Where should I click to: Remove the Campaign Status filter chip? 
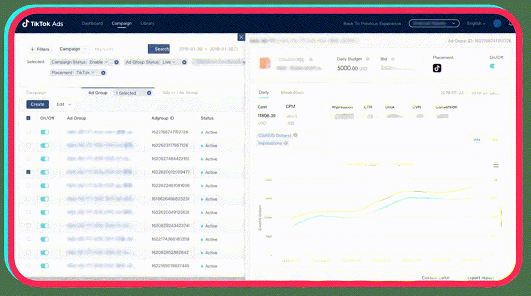[116, 62]
